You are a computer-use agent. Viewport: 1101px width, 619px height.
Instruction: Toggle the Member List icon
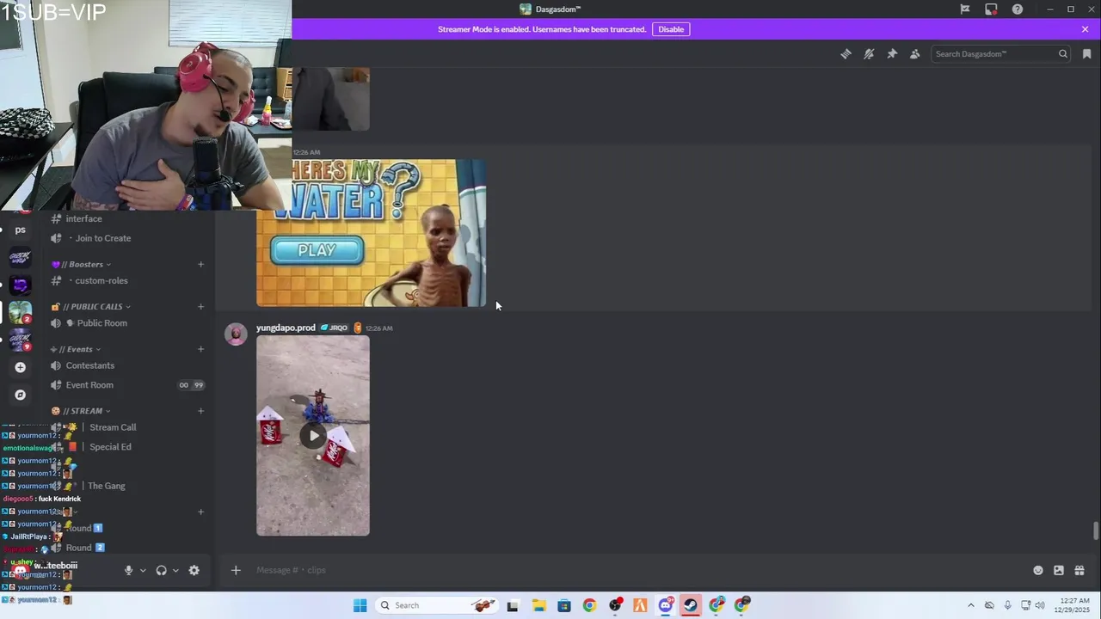pyautogui.click(x=914, y=53)
